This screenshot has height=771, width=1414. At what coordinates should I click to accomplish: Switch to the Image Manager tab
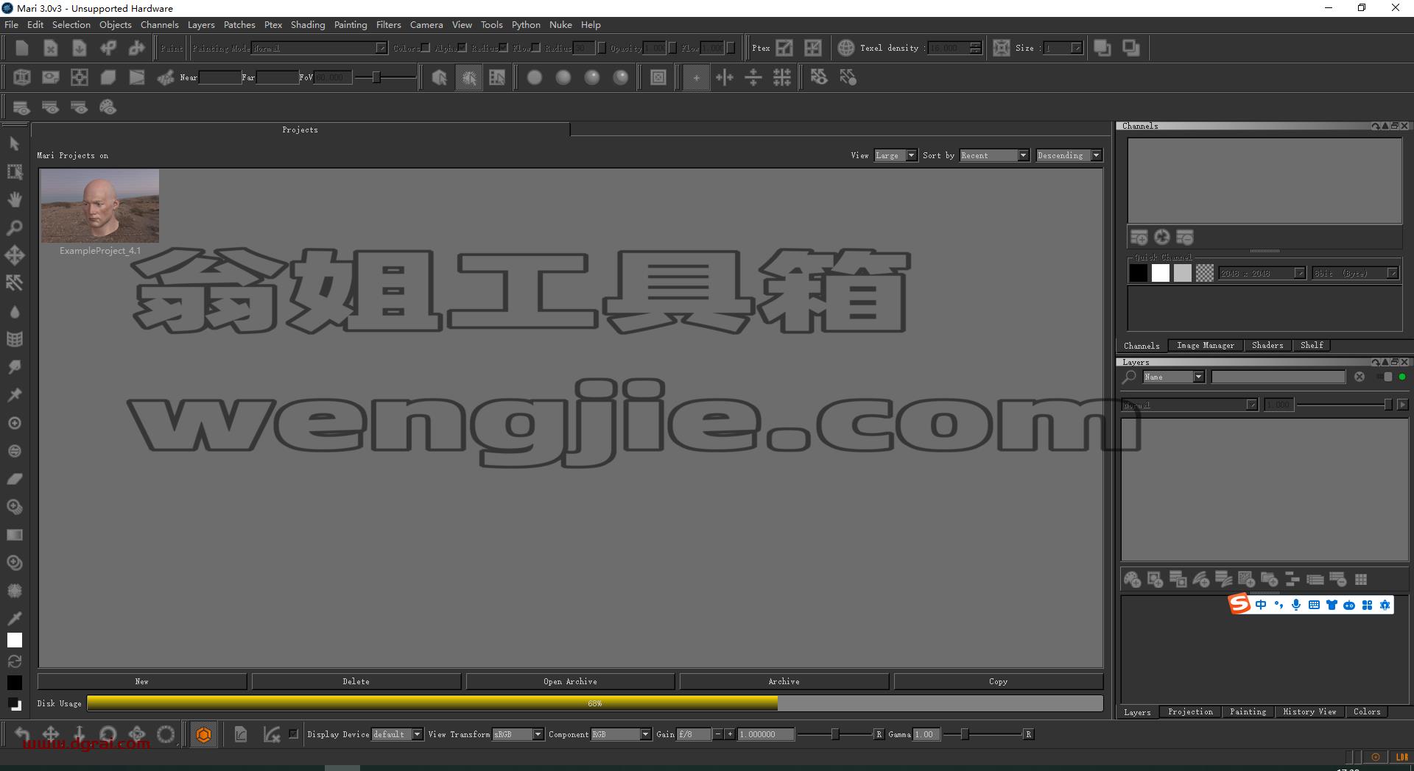point(1205,345)
